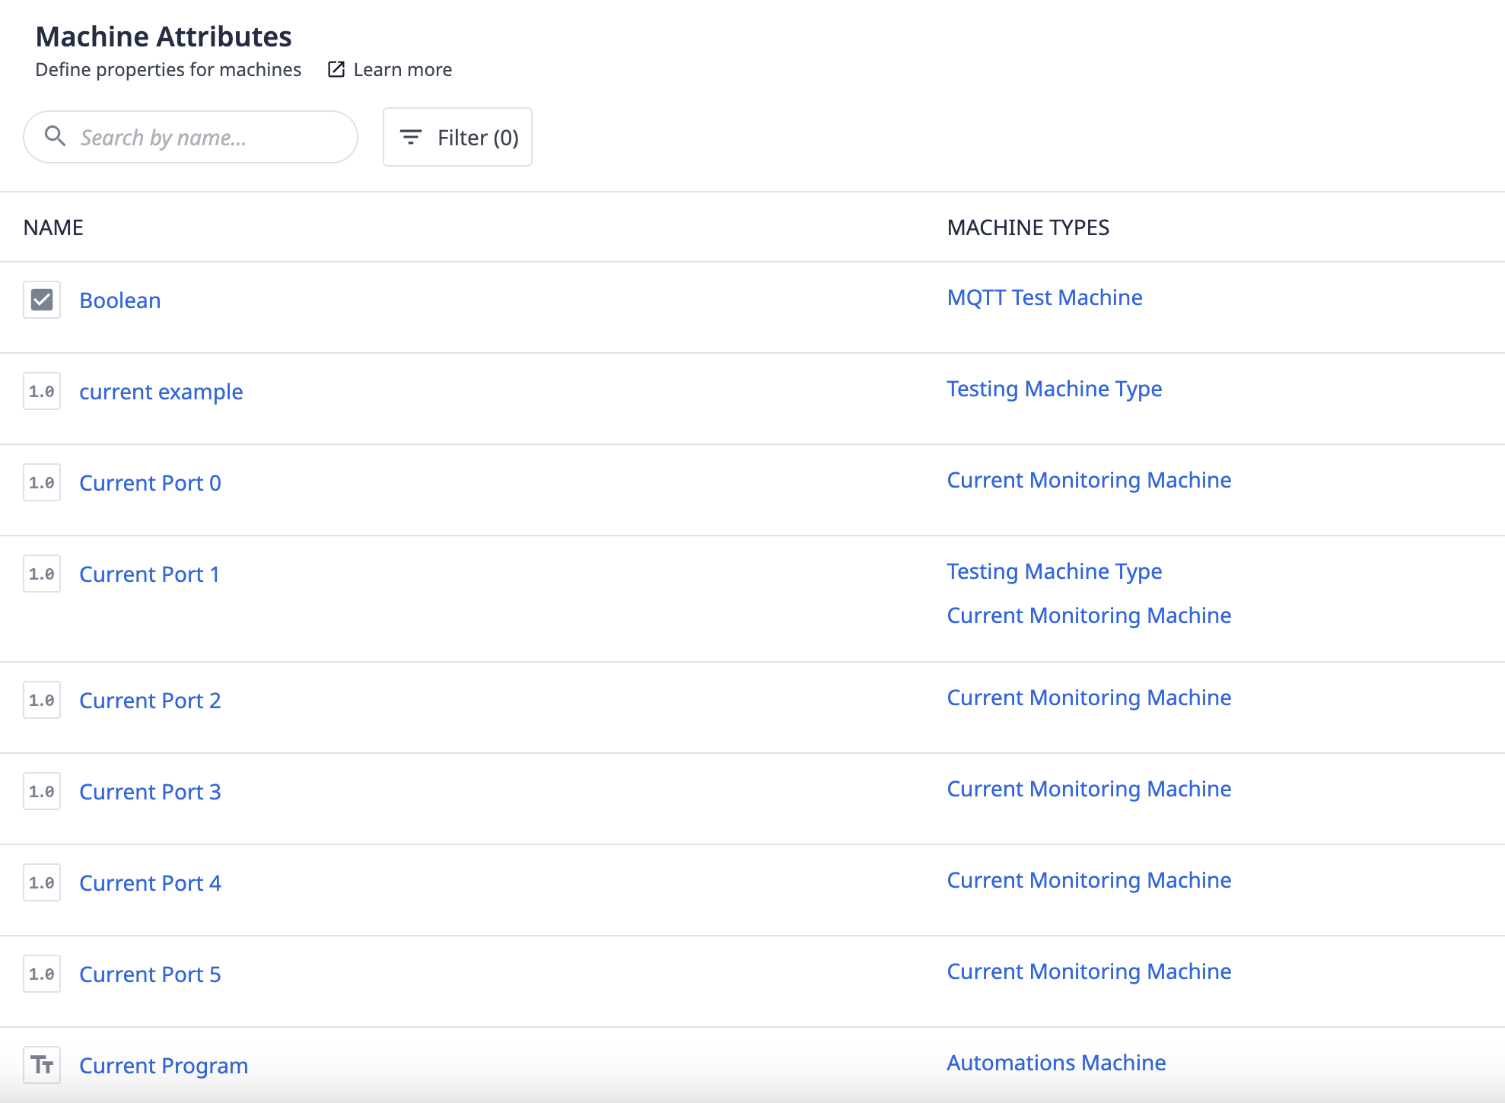Open the Automations Machine type link
This screenshot has height=1103, width=1505.
click(x=1056, y=1063)
